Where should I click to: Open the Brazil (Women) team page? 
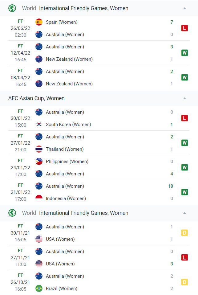[x=62, y=288]
